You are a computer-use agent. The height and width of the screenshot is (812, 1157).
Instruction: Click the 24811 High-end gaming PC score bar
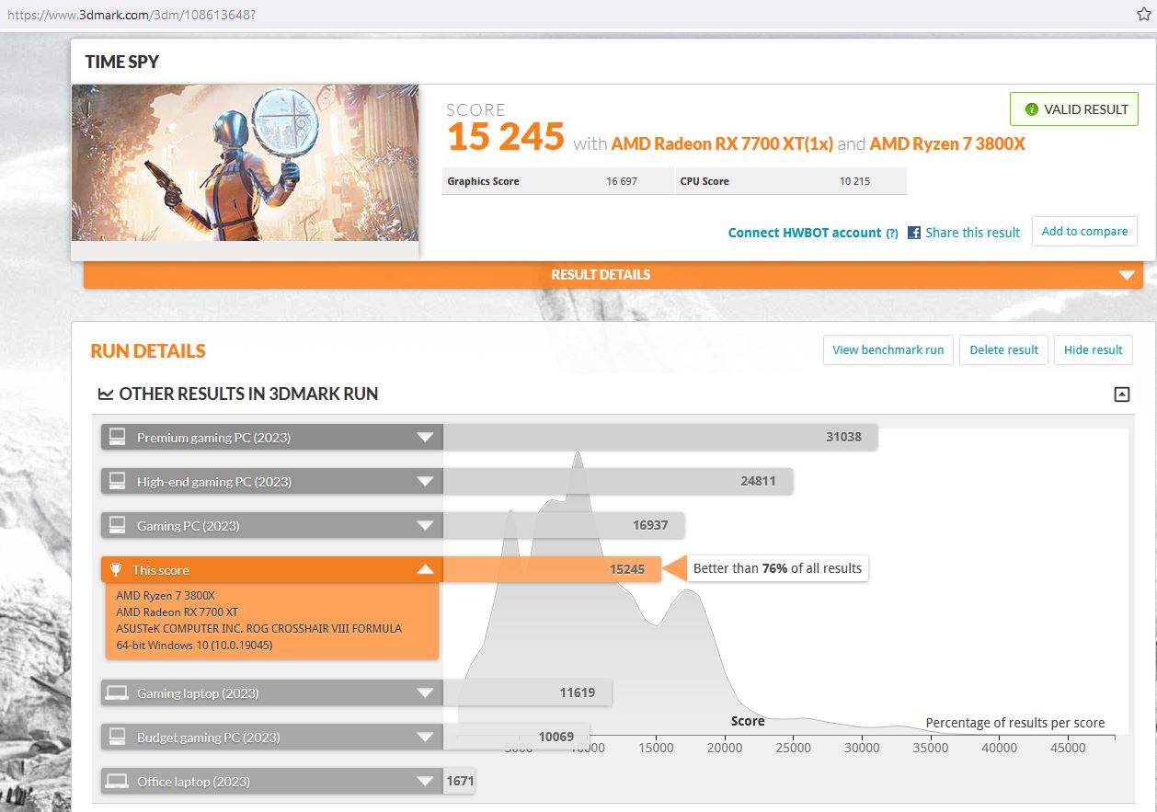pos(618,481)
